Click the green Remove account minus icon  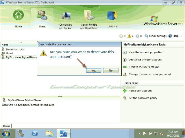pyautogui.click(x=125, y=67)
